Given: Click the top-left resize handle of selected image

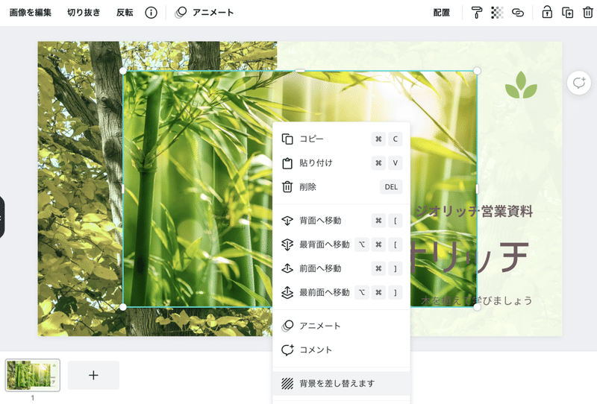Looking at the screenshot, I should 122,71.
